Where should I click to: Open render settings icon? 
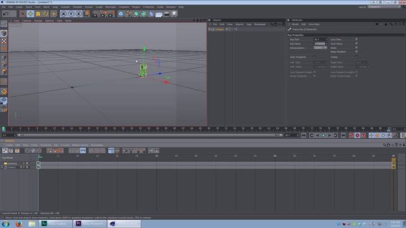pyautogui.click(x=112, y=14)
